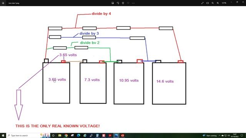Image resolution: width=246 pixels, height=138 pixels.
Task: Click the '14.6 volts' battery text
Action: click(165, 81)
